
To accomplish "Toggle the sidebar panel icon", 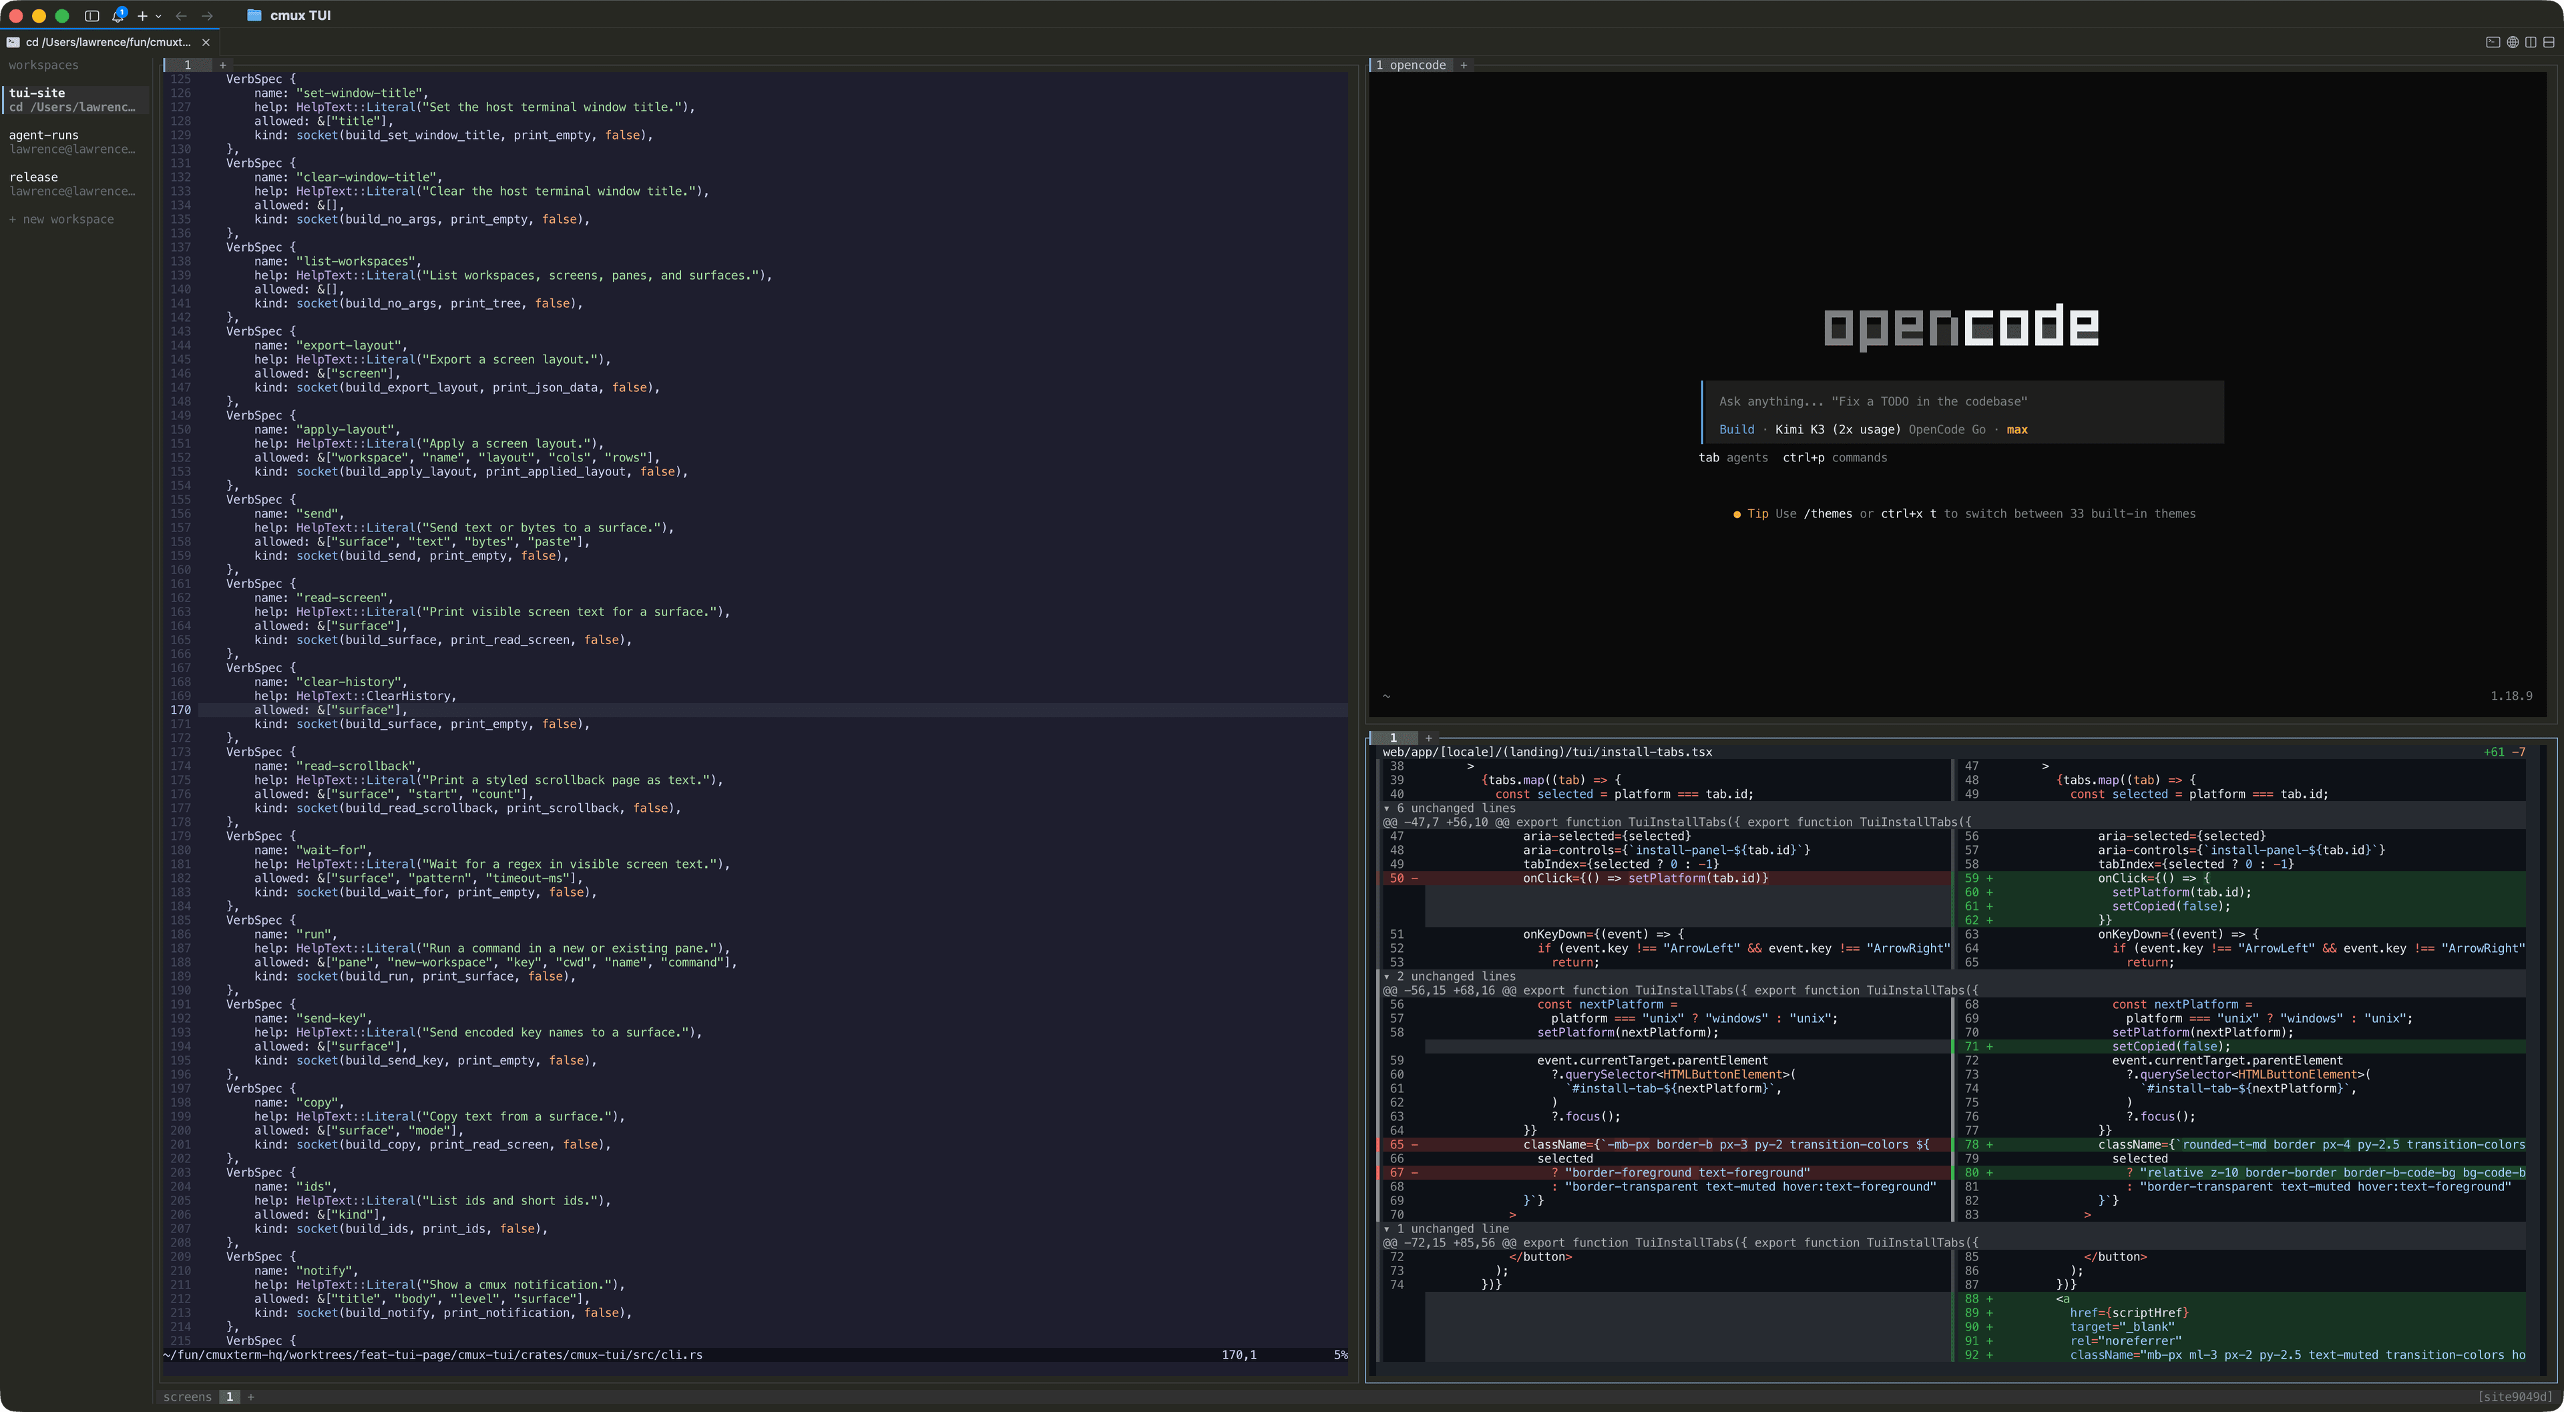I will [91, 15].
